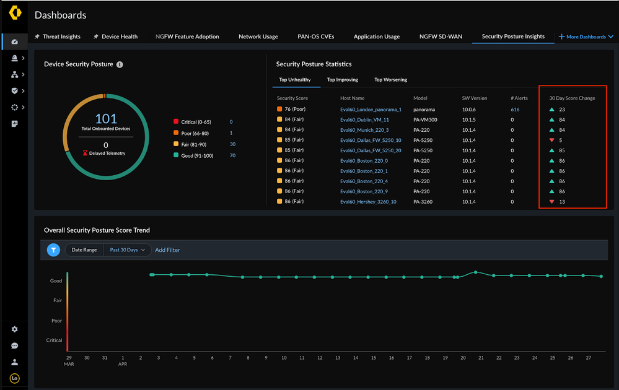Click the shield checkmark sidebar icon
This screenshot has width=619, height=390.
pyautogui.click(x=14, y=91)
